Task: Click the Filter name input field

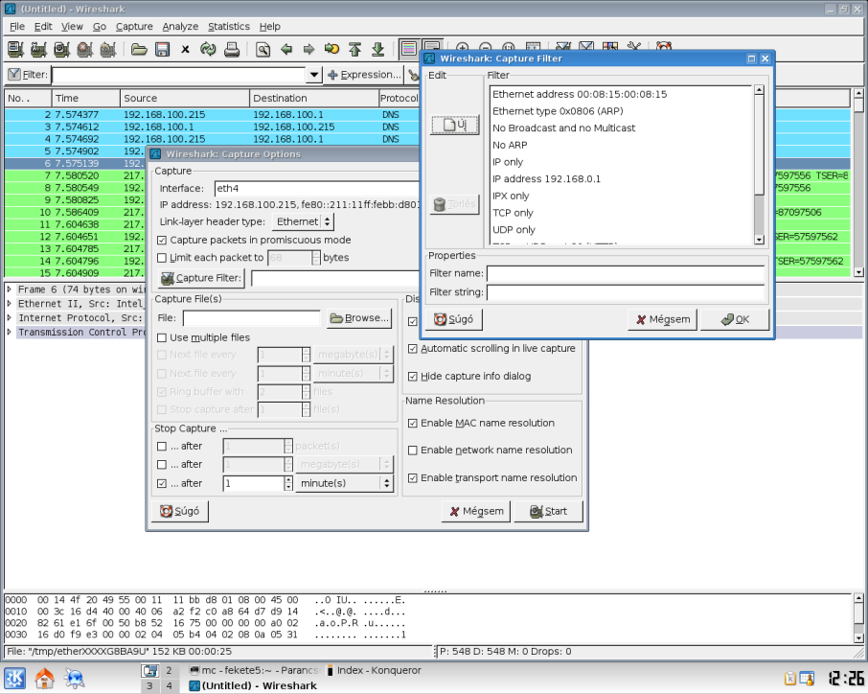Action: (626, 273)
